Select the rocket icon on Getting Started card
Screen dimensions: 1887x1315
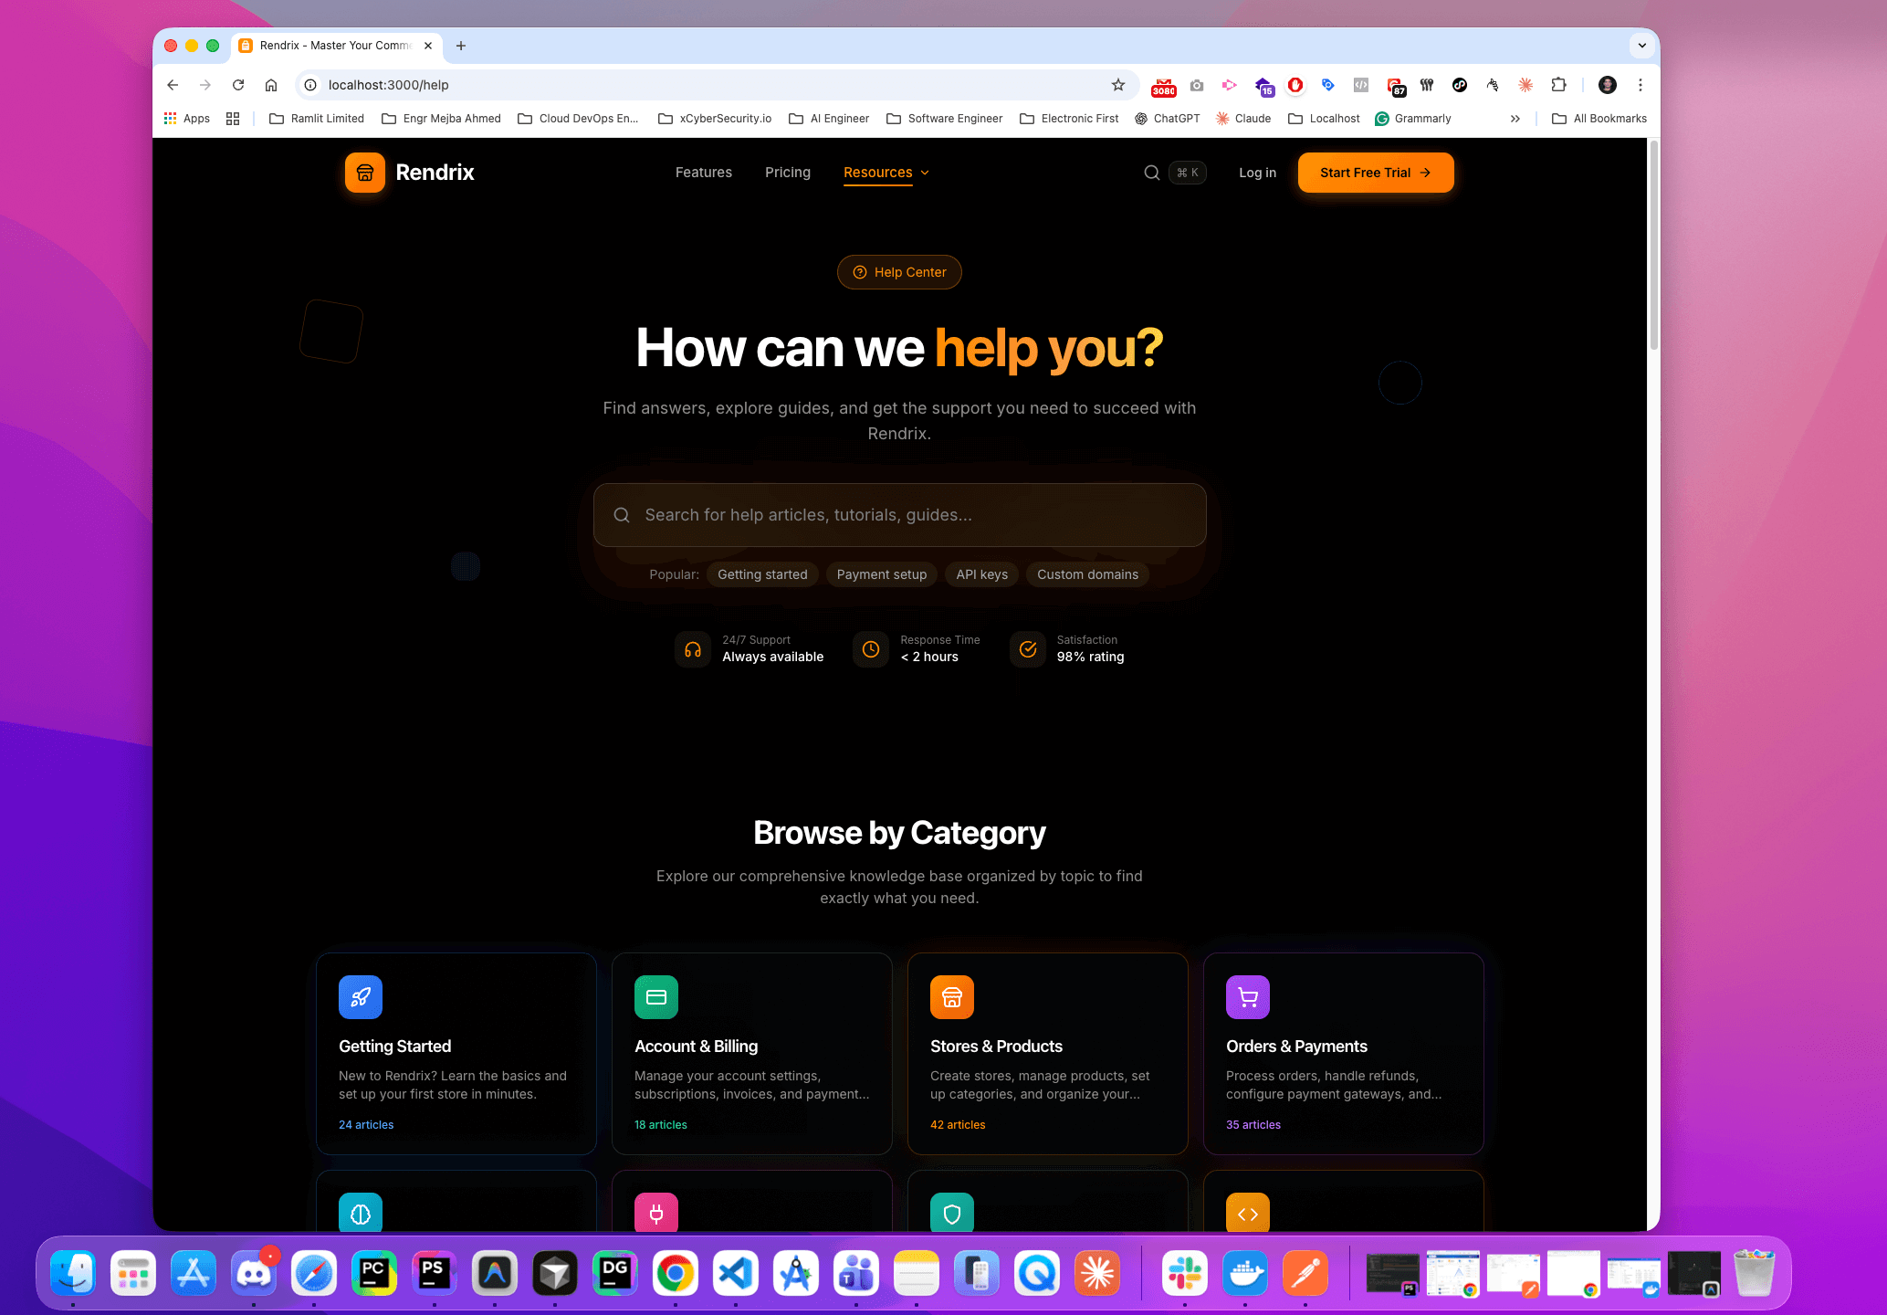[x=360, y=997]
